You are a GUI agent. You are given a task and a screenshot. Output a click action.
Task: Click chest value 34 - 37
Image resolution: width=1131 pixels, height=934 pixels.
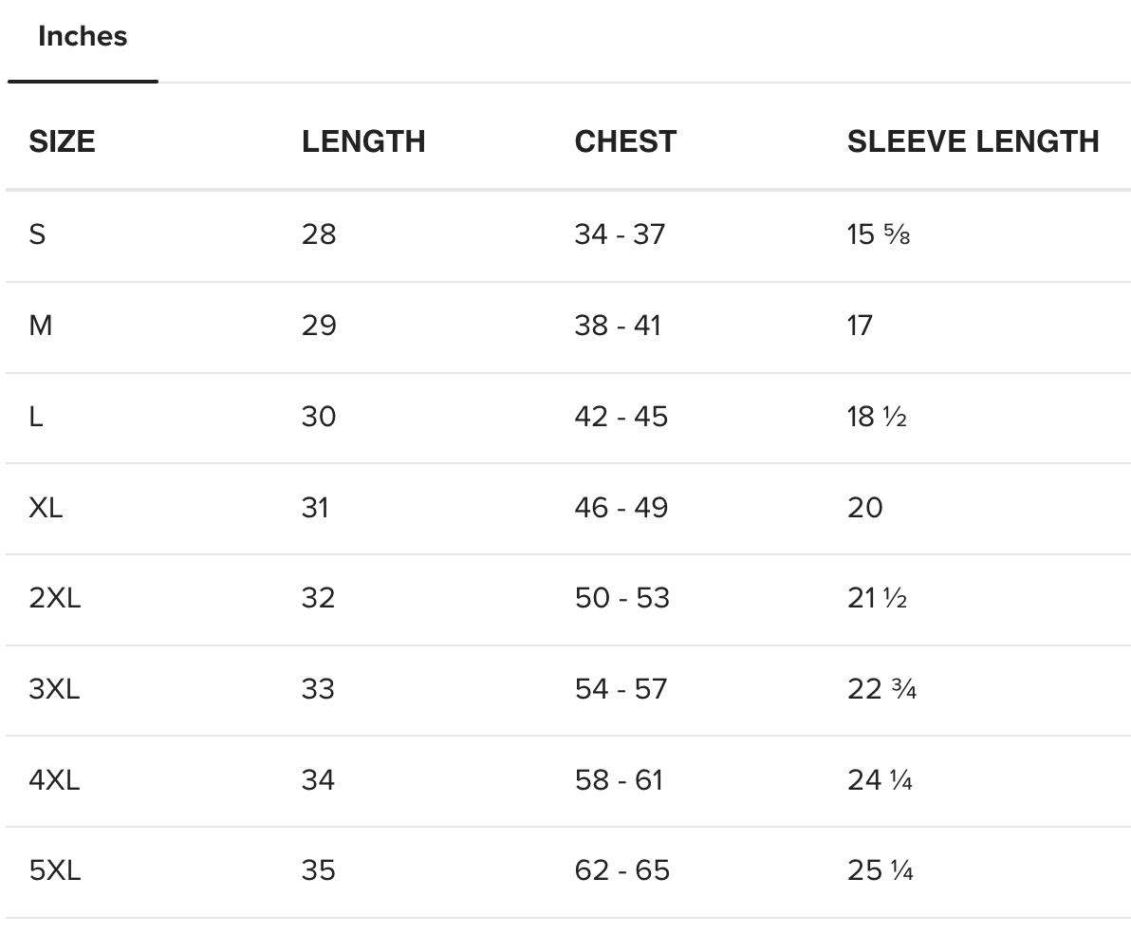(620, 234)
